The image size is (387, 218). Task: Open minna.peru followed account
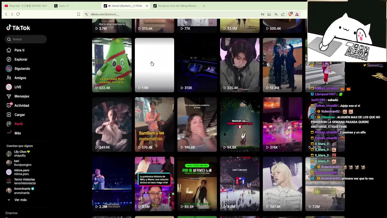pyautogui.click(x=21, y=172)
